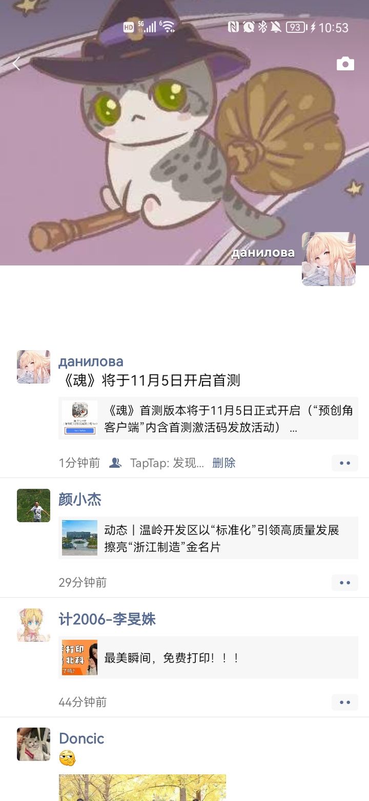Screen dimensions: 369x801
Task: Open TapTap source link
Action: [x=167, y=463]
